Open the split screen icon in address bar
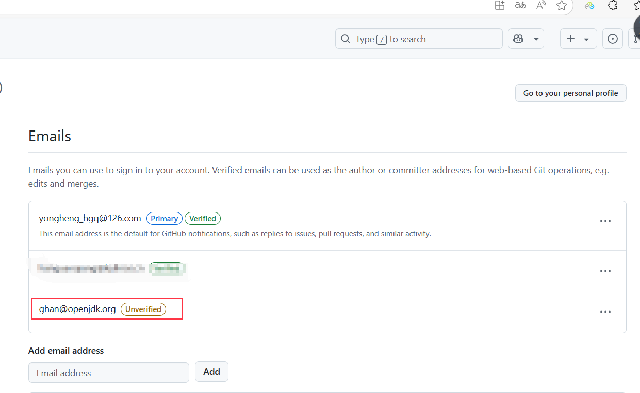Screen dimensions: 640x393 pos(499,6)
